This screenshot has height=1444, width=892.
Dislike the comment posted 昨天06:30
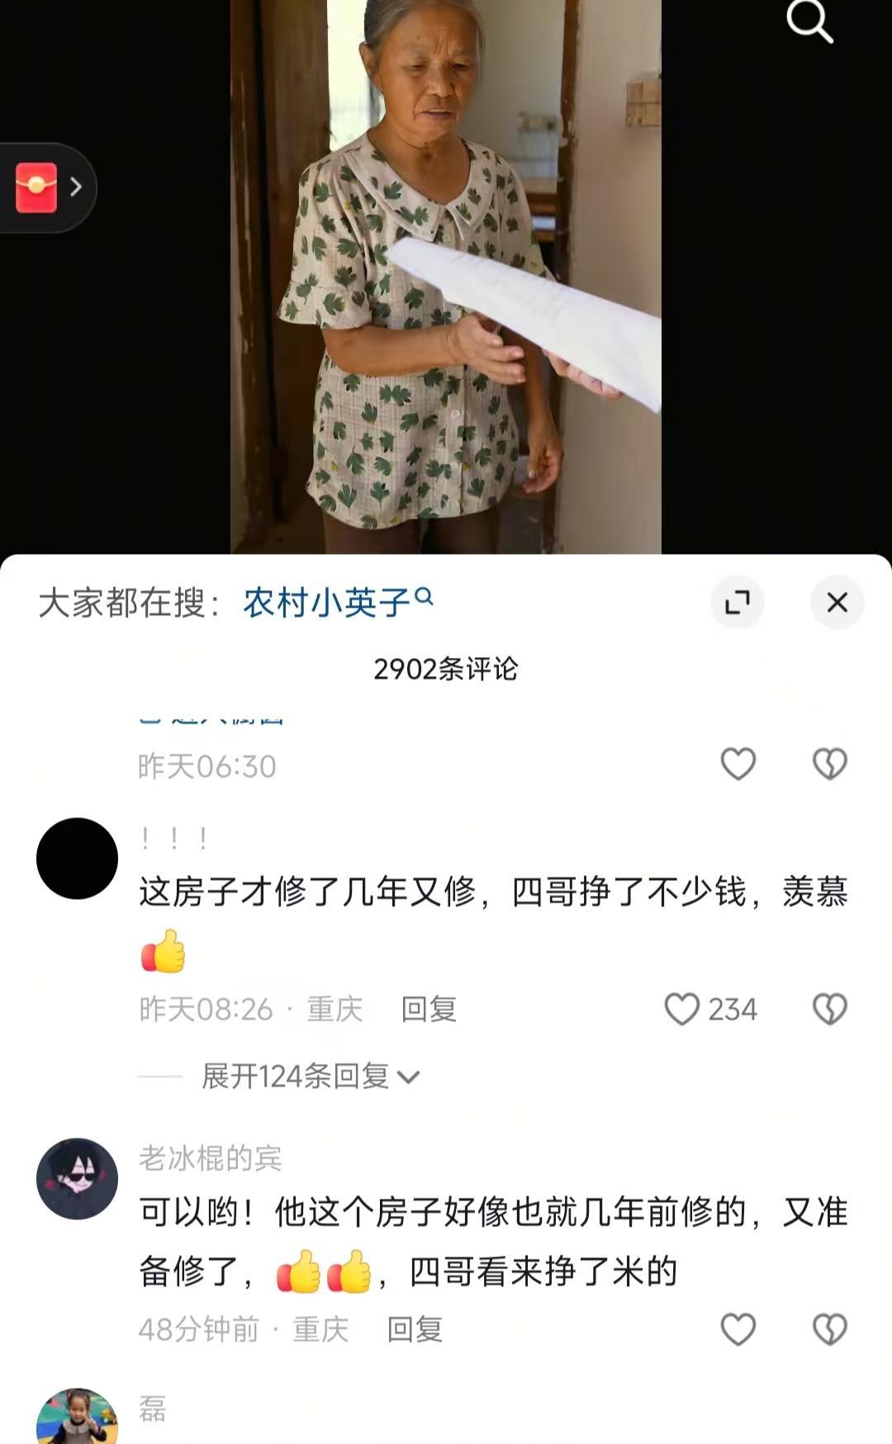coord(830,765)
